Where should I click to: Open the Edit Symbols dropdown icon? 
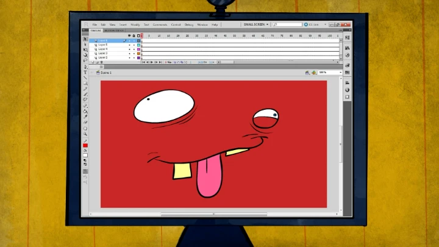point(314,73)
